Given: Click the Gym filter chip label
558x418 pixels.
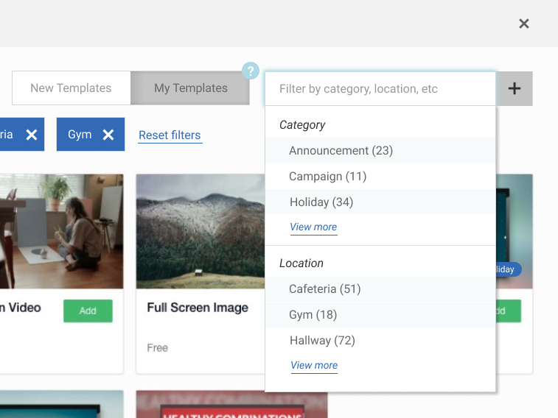Looking at the screenshot, I should [80, 135].
